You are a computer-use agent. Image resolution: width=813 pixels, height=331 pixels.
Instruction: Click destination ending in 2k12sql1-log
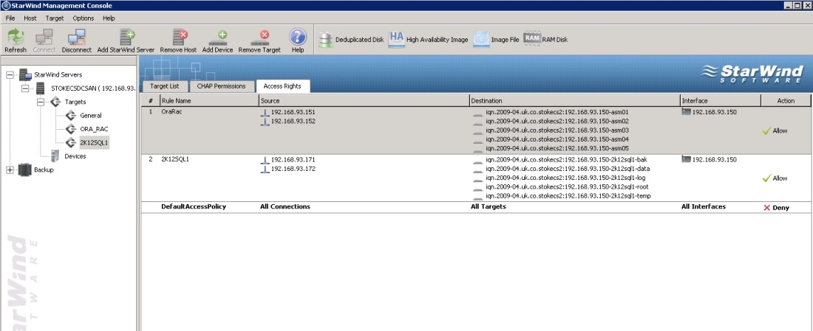click(565, 178)
